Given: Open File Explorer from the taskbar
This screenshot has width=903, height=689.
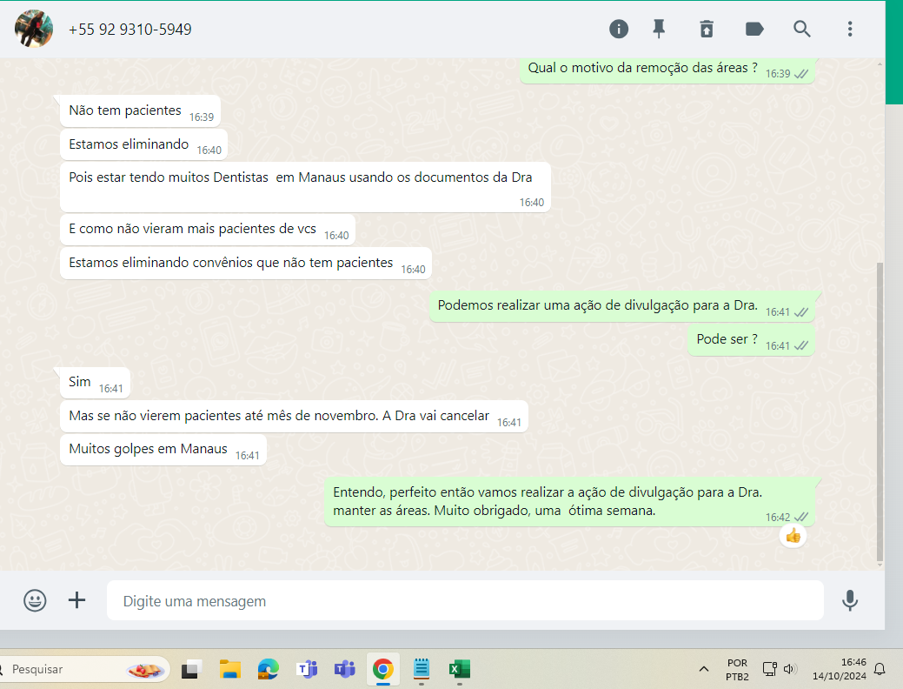Looking at the screenshot, I should pyautogui.click(x=229, y=669).
